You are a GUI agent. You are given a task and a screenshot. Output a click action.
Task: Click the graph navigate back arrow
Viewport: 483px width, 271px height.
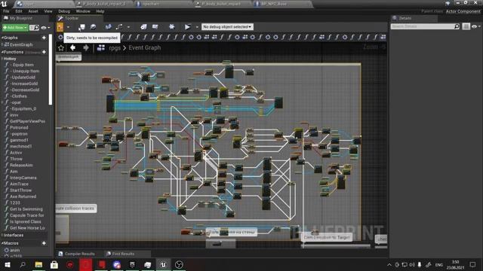(72, 48)
